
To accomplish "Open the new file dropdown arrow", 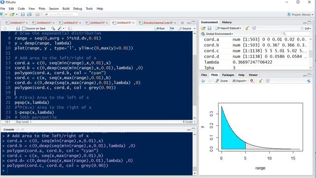I will coord(6,14).
